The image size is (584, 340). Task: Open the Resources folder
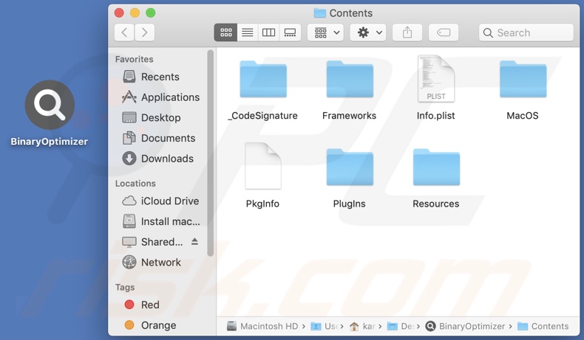click(435, 167)
